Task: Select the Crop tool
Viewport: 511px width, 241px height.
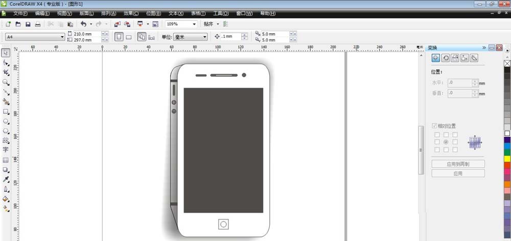Action: pos(6,73)
